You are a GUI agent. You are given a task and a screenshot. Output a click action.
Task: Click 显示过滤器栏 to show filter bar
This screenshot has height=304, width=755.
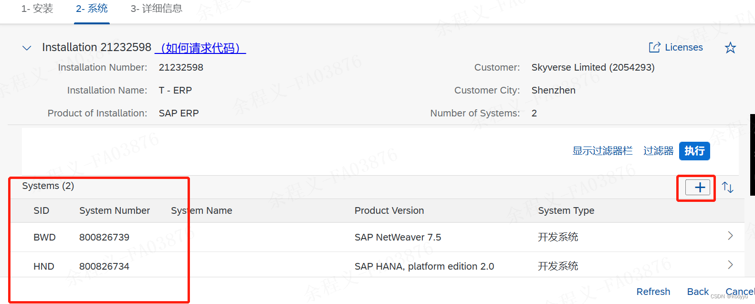(602, 150)
